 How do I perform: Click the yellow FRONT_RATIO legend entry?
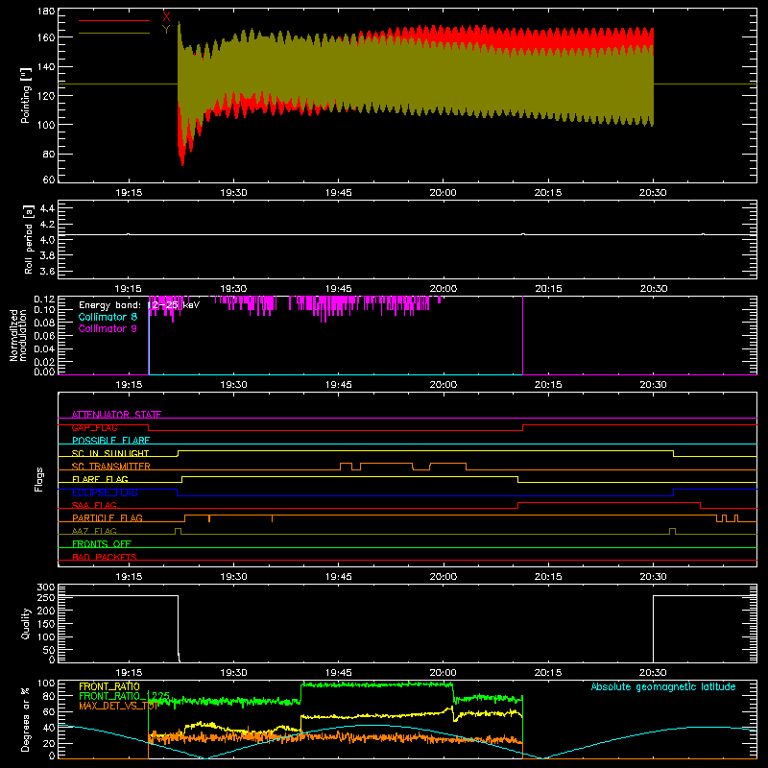[109, 686]
